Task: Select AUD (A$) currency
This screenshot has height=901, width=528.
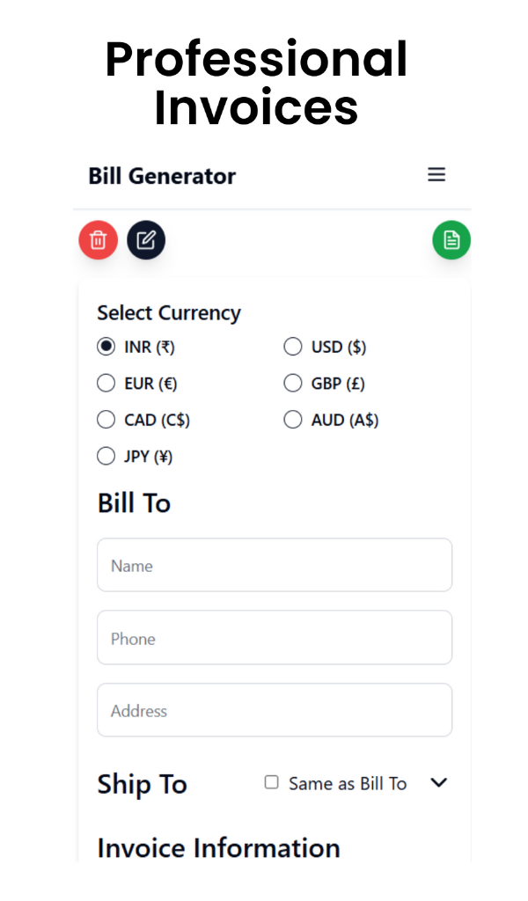Action: coord(292,419)
